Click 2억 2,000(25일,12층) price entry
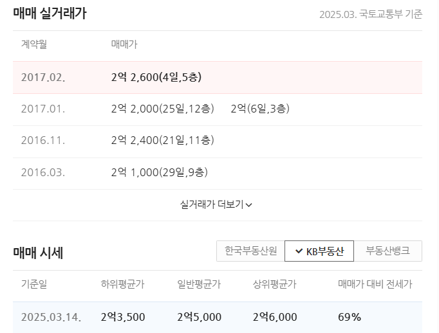The image size is (439, 333). [x=162, y=109]
